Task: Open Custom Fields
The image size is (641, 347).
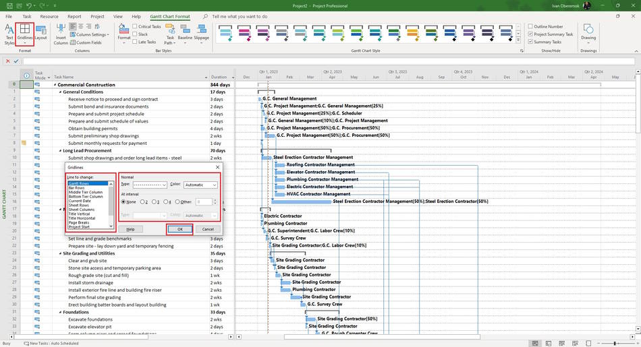Action: (86, 42)
